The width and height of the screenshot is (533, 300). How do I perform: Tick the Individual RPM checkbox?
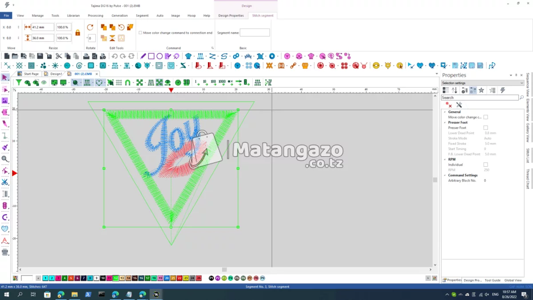pyautogui.click(x=485, y=164)
